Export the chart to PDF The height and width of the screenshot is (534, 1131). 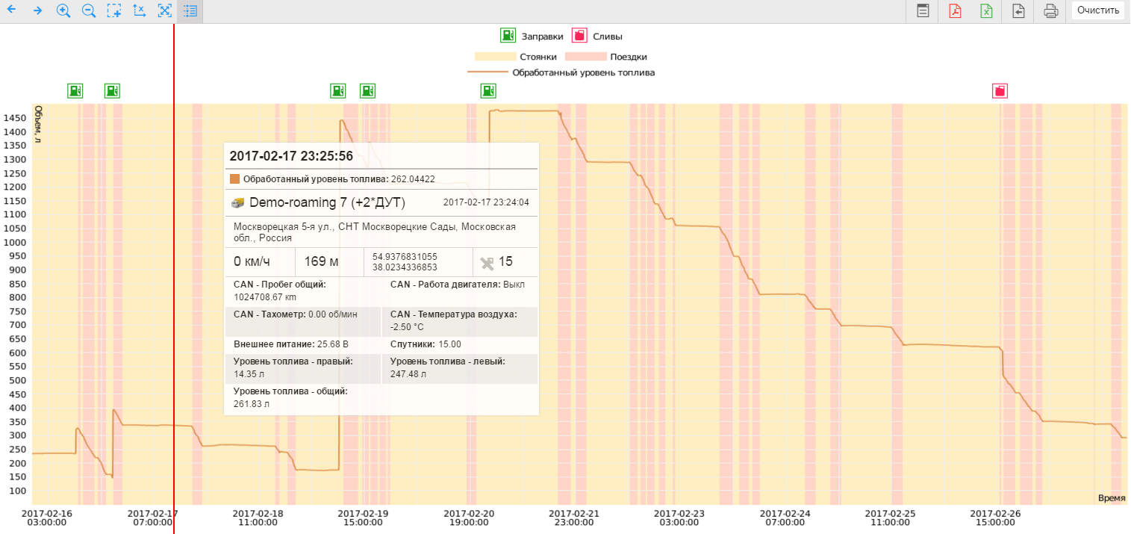(x=955, y=10)
